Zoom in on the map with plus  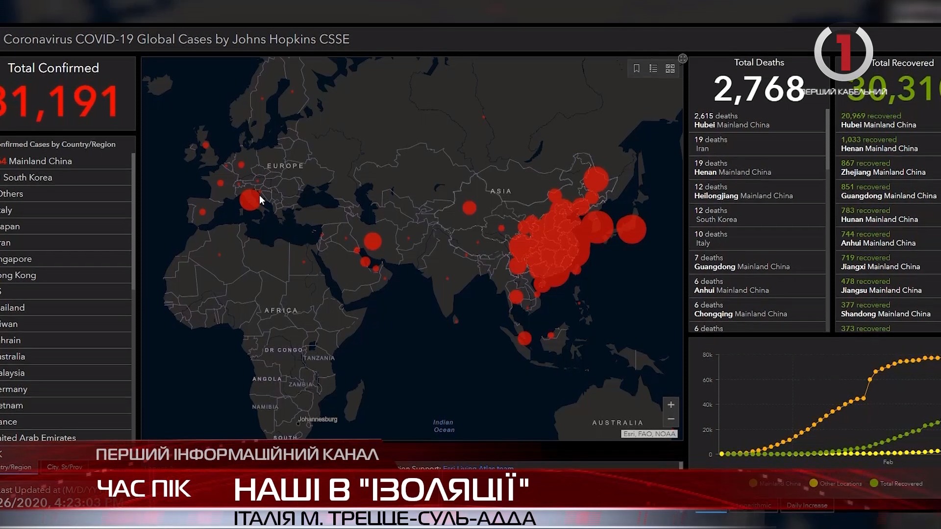tap(671, 405)
